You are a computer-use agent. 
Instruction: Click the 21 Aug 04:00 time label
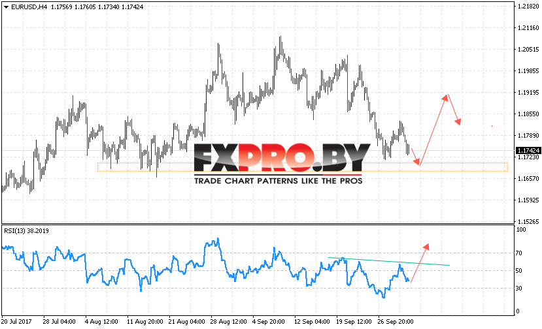186,321
